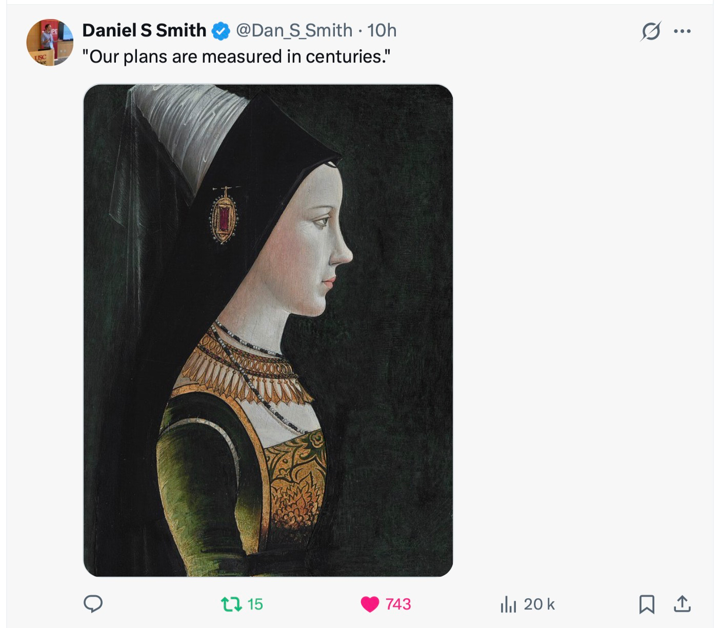Click the views bar chart icon
The image size is (720, 628).
[x=508, y=604]
